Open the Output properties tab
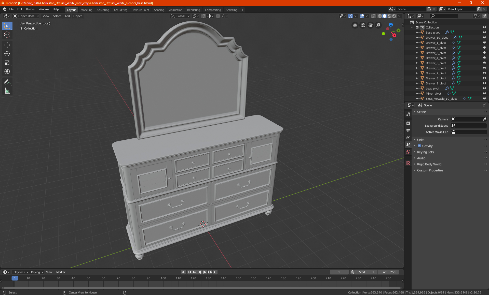 (408, 130)
